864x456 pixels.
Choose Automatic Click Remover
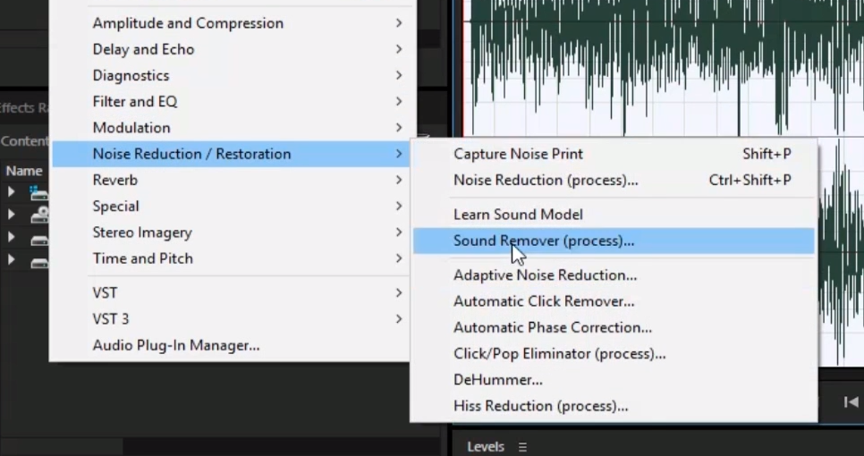tap(544, 301)
